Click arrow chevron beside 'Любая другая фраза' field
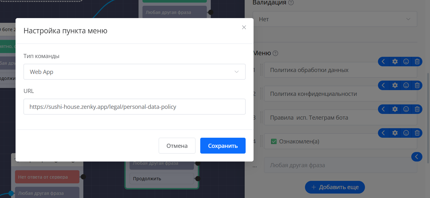430x198 pixels. [417, 156]
